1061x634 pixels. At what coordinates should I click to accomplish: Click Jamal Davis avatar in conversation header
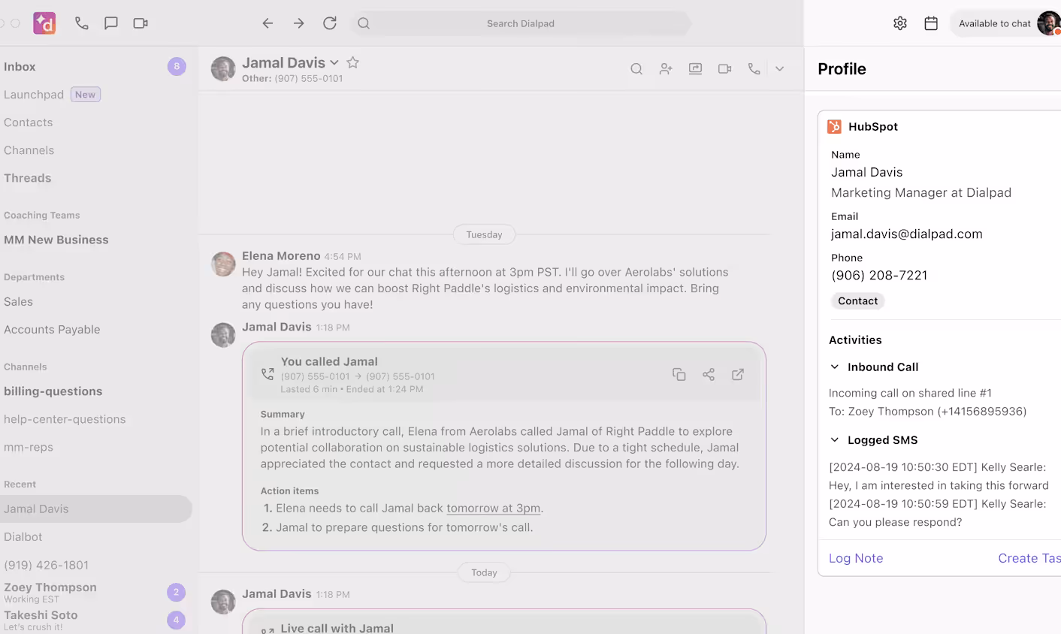point(223,68)
